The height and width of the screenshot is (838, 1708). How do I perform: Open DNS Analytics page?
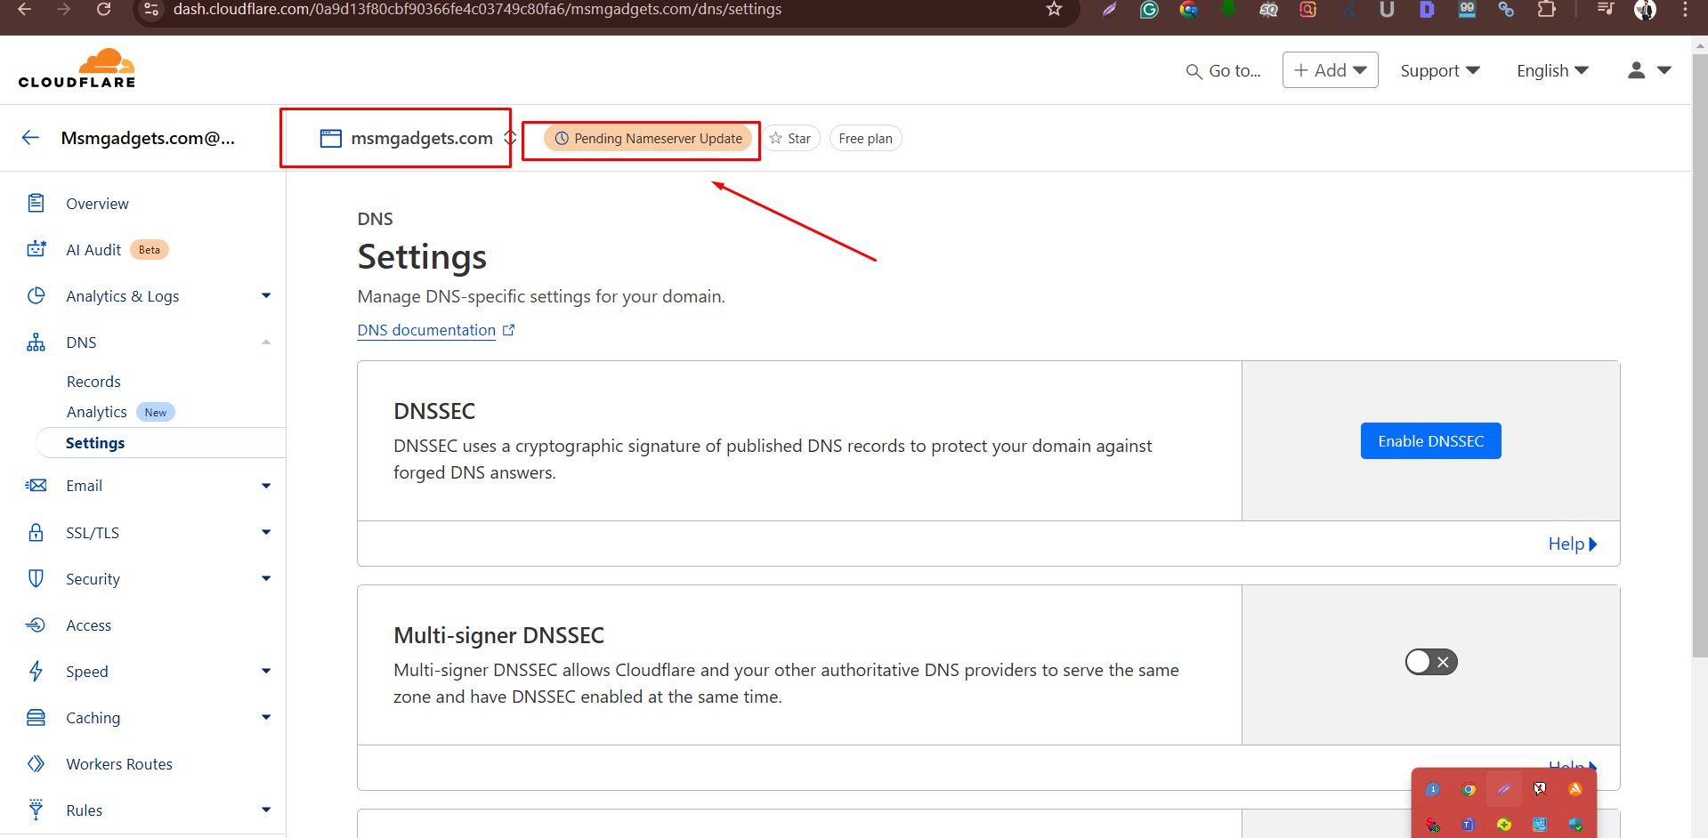pyautogui.click(x=96, y=412)
